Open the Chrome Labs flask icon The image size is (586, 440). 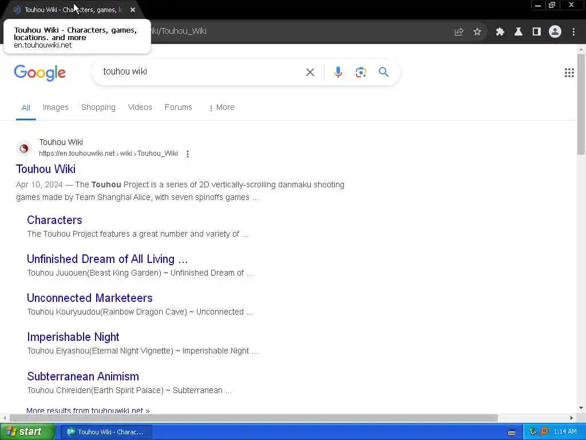click(x=518, y=32)
